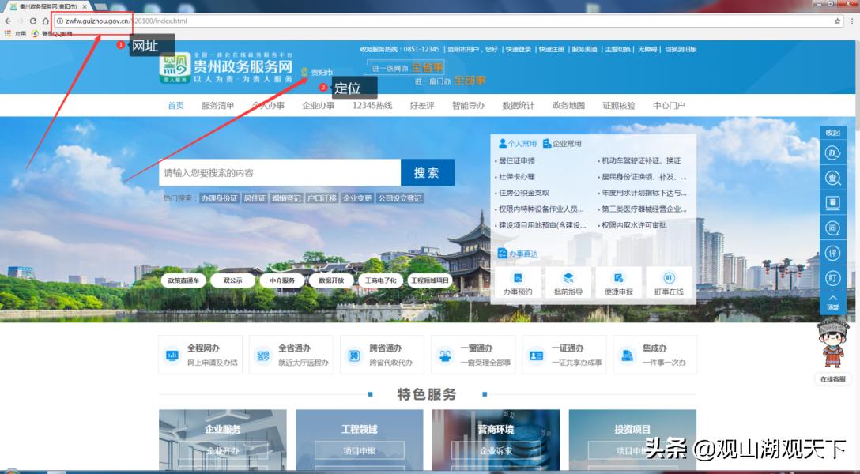Collapse the right sidebar with 收起
The width and height of the screenshot is (860, 474).
tap(833, 132)
